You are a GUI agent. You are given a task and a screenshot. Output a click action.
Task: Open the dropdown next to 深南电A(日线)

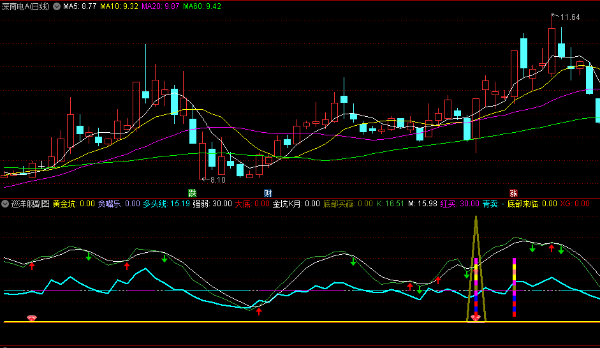[57, 6]
